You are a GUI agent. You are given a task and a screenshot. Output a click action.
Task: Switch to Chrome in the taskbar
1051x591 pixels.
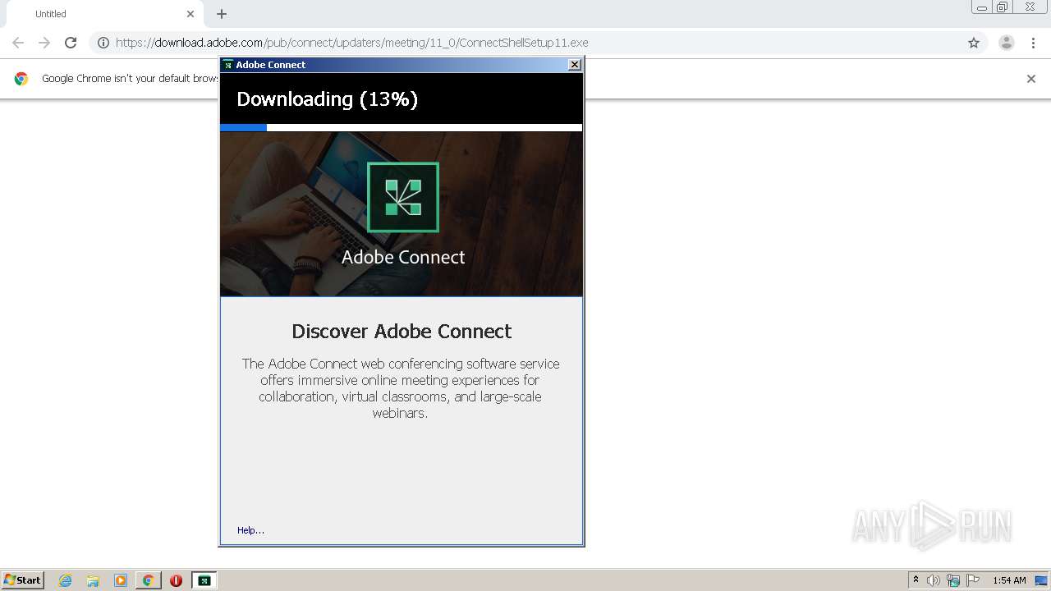149,580
